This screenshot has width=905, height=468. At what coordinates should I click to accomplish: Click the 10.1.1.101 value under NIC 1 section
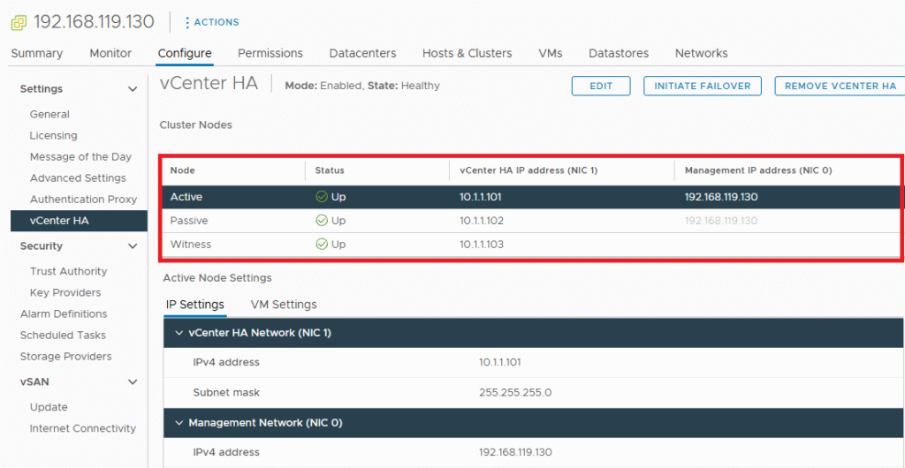(x=500, y=363)
